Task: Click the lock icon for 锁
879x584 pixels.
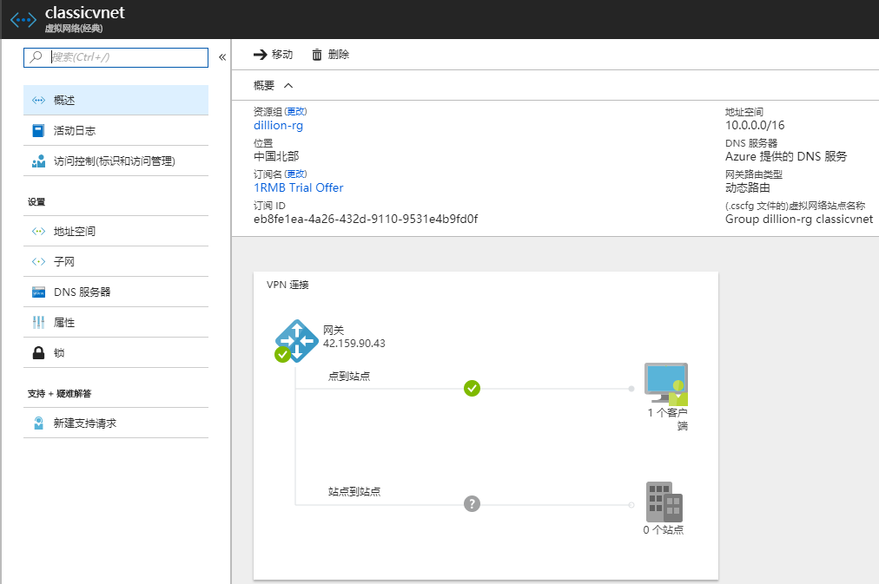Action: coord(38,353)
